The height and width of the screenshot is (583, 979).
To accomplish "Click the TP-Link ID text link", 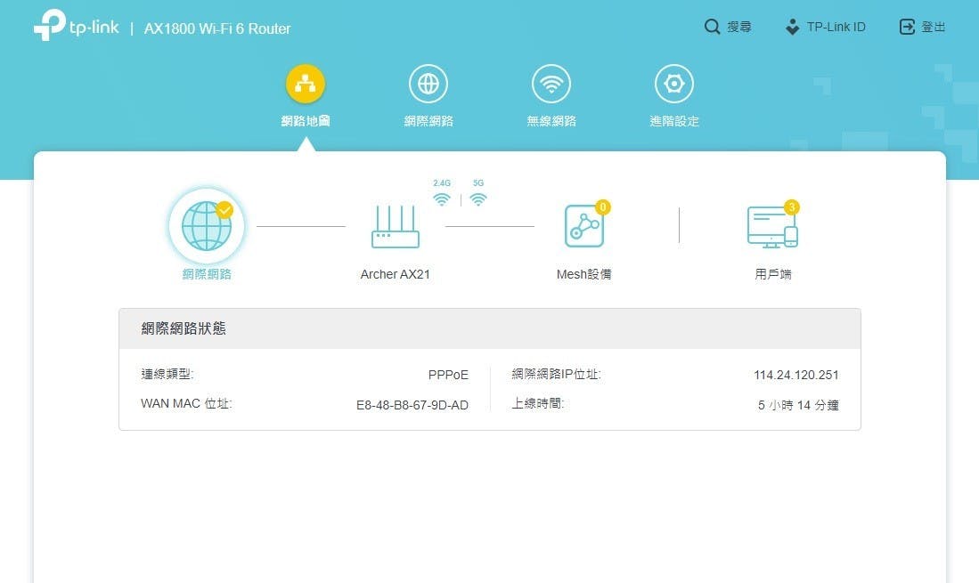I will pos(836,27).
